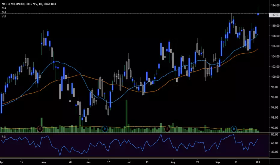
Task: Click the Jun date label
Action: 88,162
